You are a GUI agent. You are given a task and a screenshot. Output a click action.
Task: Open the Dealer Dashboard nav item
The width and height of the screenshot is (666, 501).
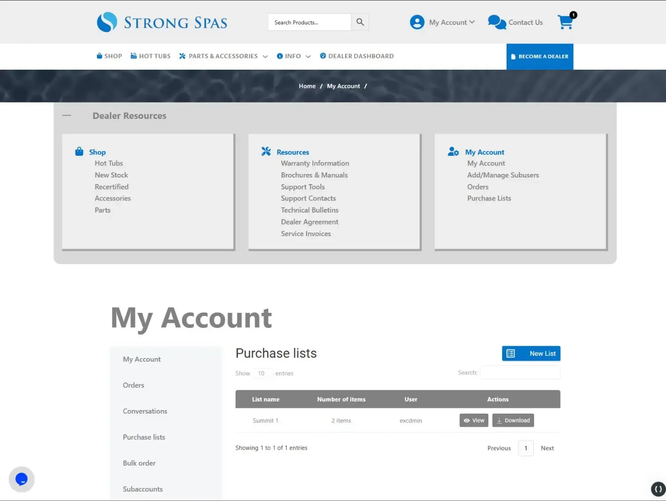357,56
